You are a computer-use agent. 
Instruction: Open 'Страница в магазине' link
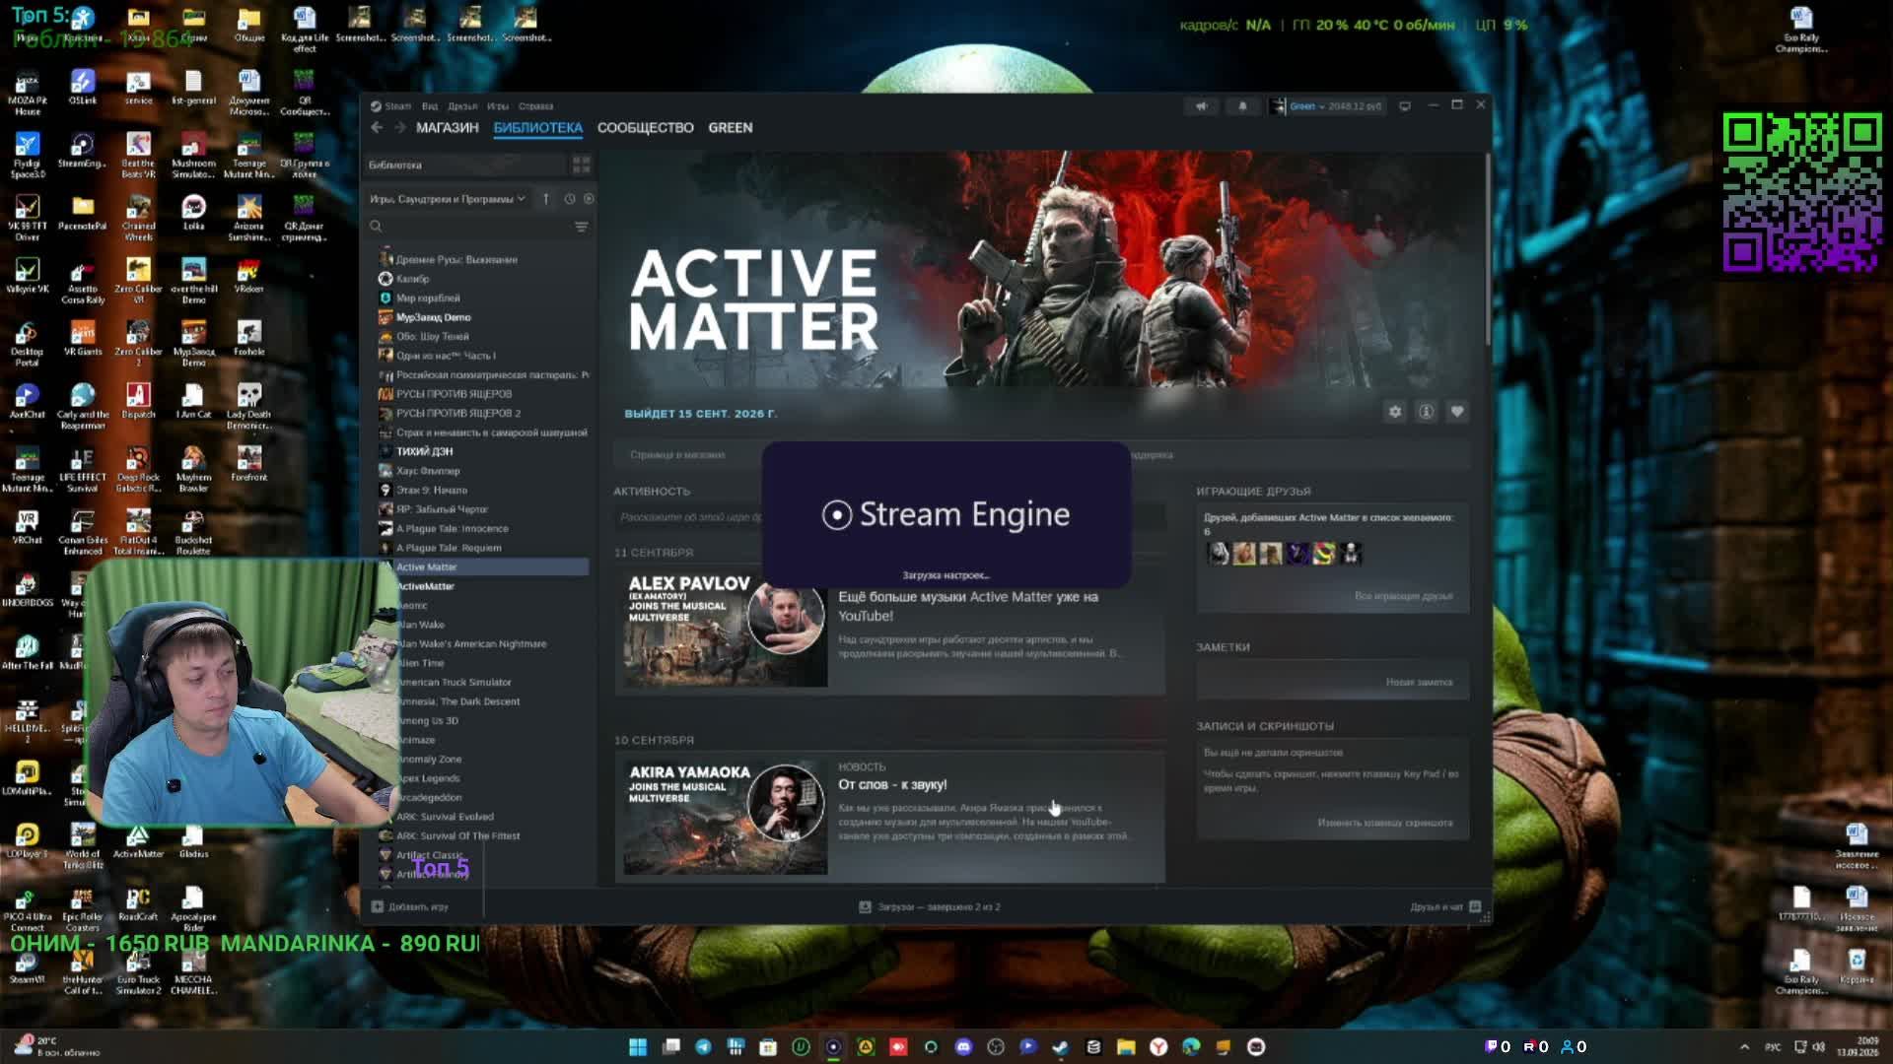click(677, 455)
